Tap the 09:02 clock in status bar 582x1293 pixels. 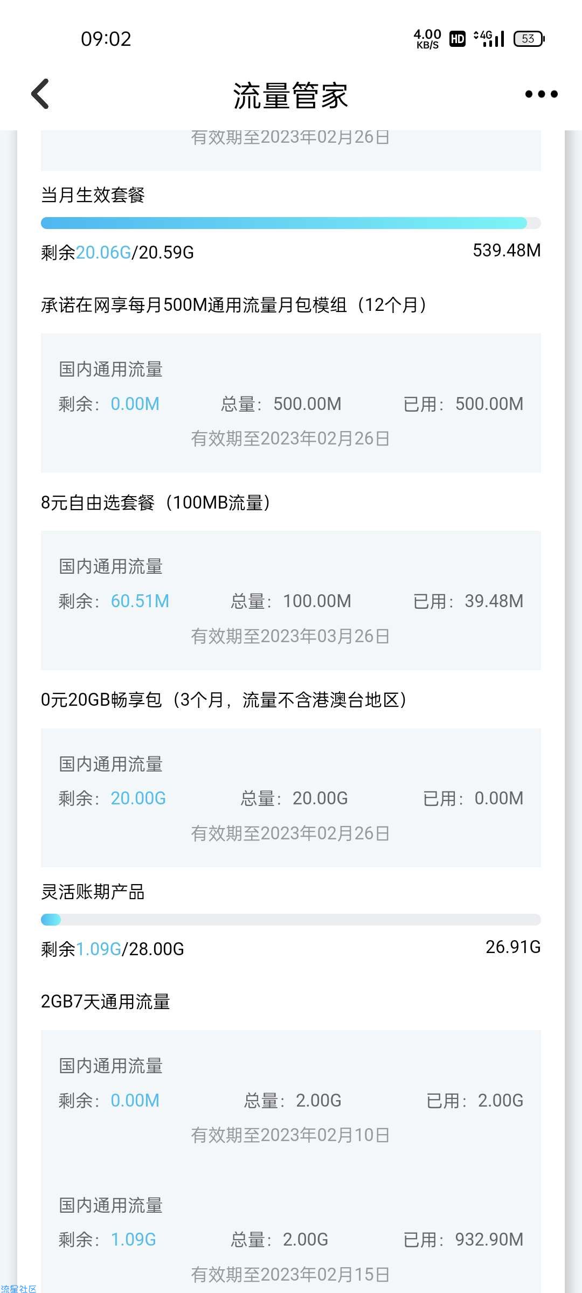click(106, 39)
